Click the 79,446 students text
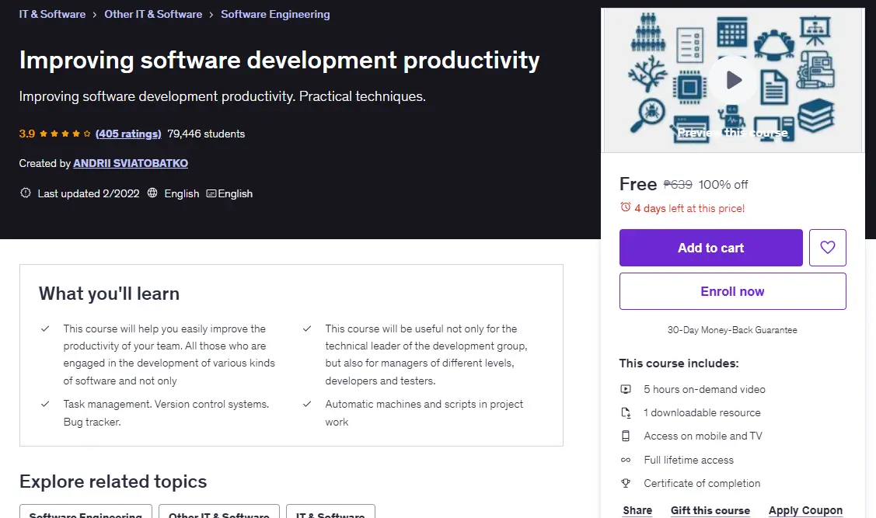This screenshot has width=876, height=518. click(206, 134)
